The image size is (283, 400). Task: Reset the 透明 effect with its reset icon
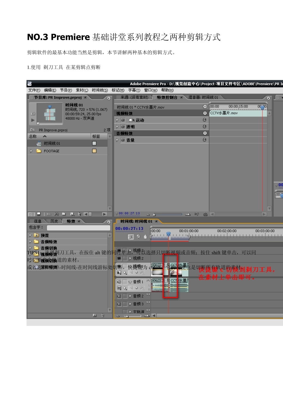(204, 126)
